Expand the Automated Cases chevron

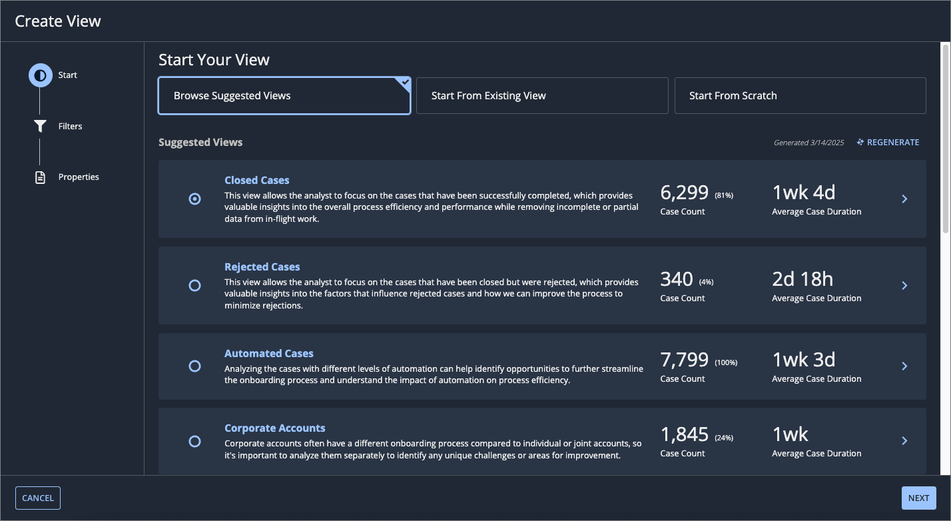[904, 366]
